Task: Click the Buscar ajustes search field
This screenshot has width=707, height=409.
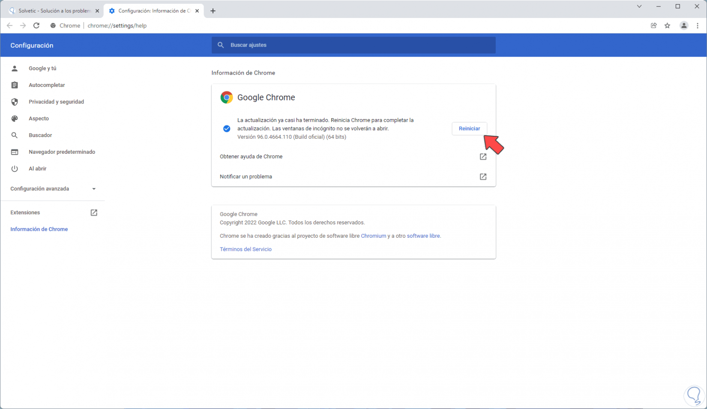Action: coord(353,45)
